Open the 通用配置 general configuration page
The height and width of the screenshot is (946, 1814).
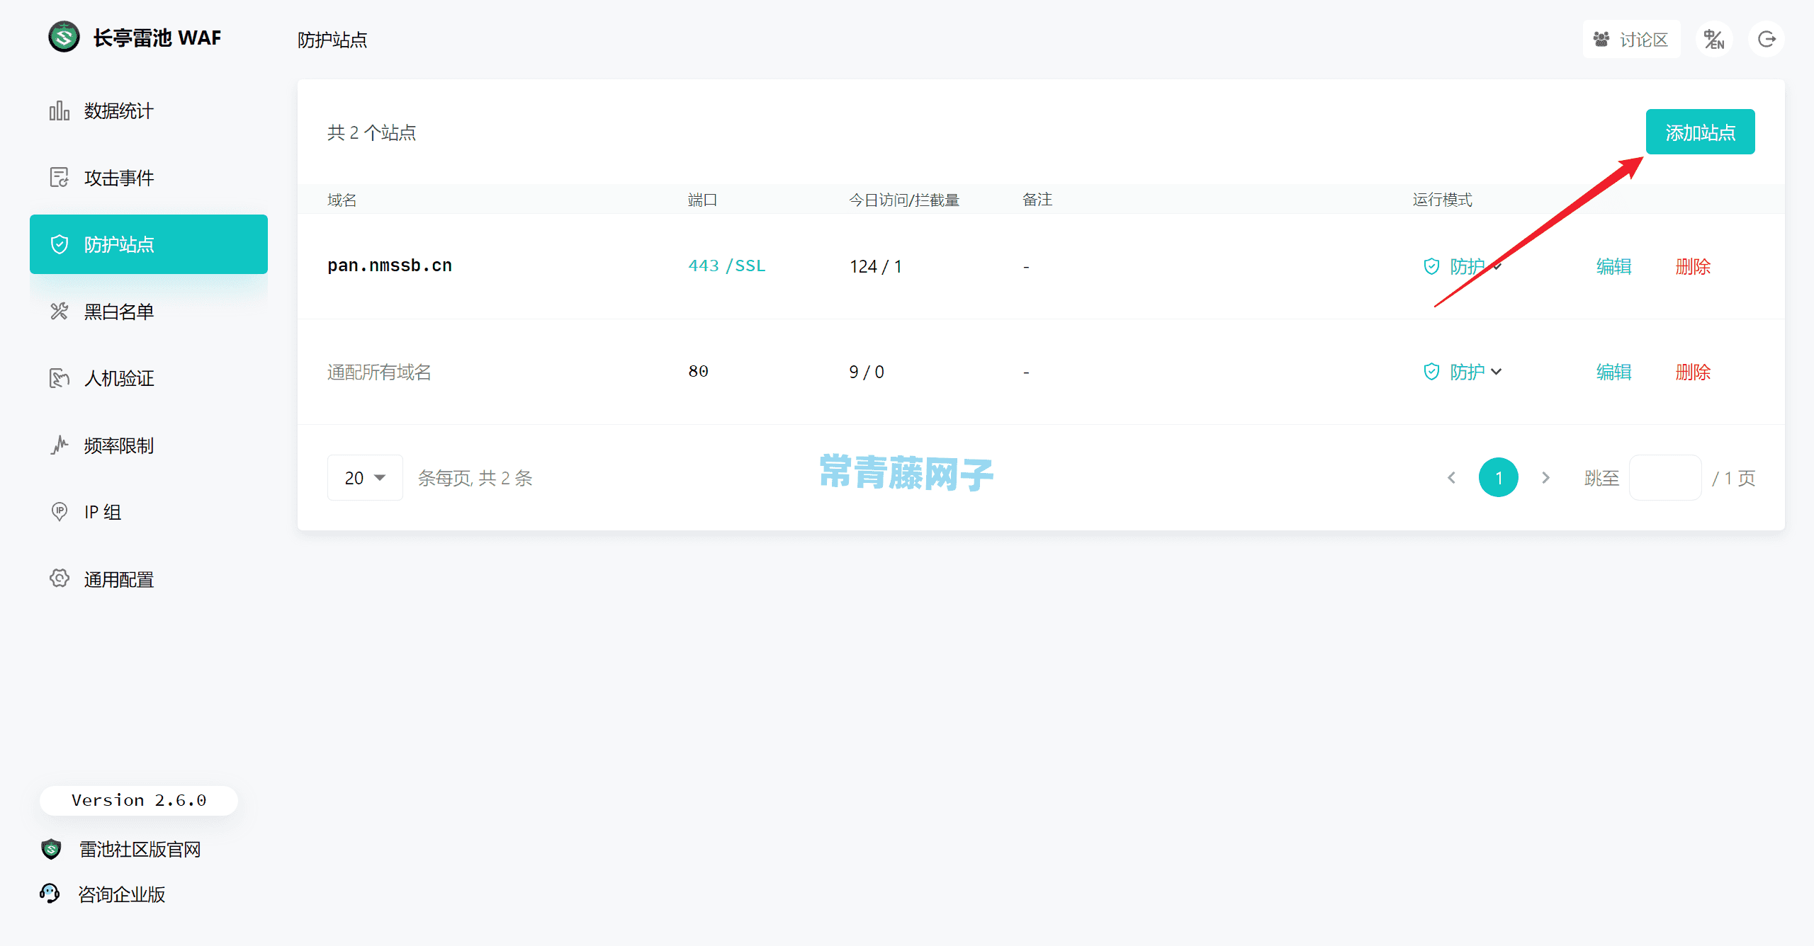[118, 579]
